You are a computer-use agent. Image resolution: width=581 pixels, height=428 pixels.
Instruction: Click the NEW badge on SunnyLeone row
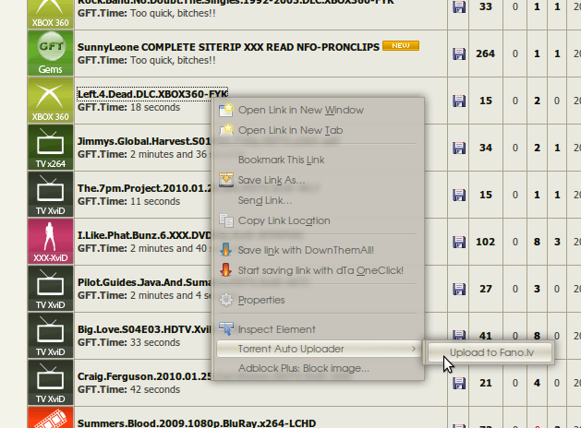click(x=401, y=45)
